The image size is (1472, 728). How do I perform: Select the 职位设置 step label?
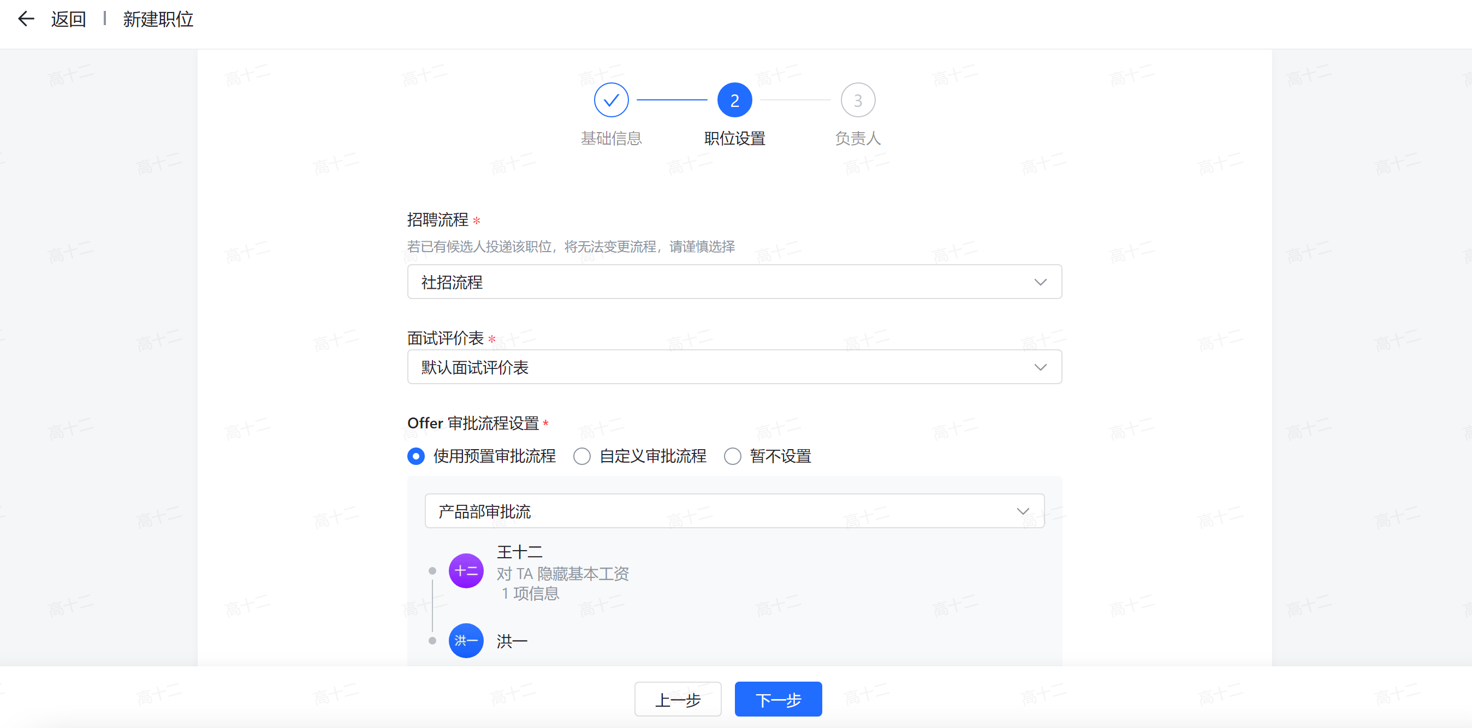(734, 138)
